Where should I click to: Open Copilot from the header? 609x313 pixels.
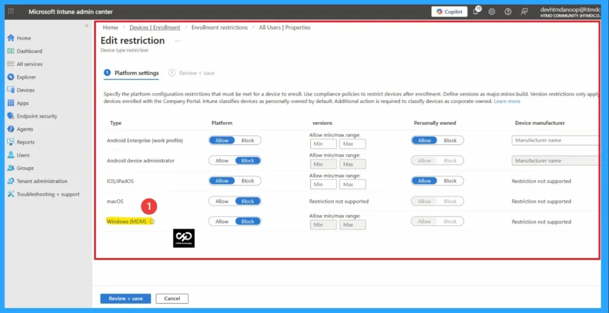(x=450, y=12)
